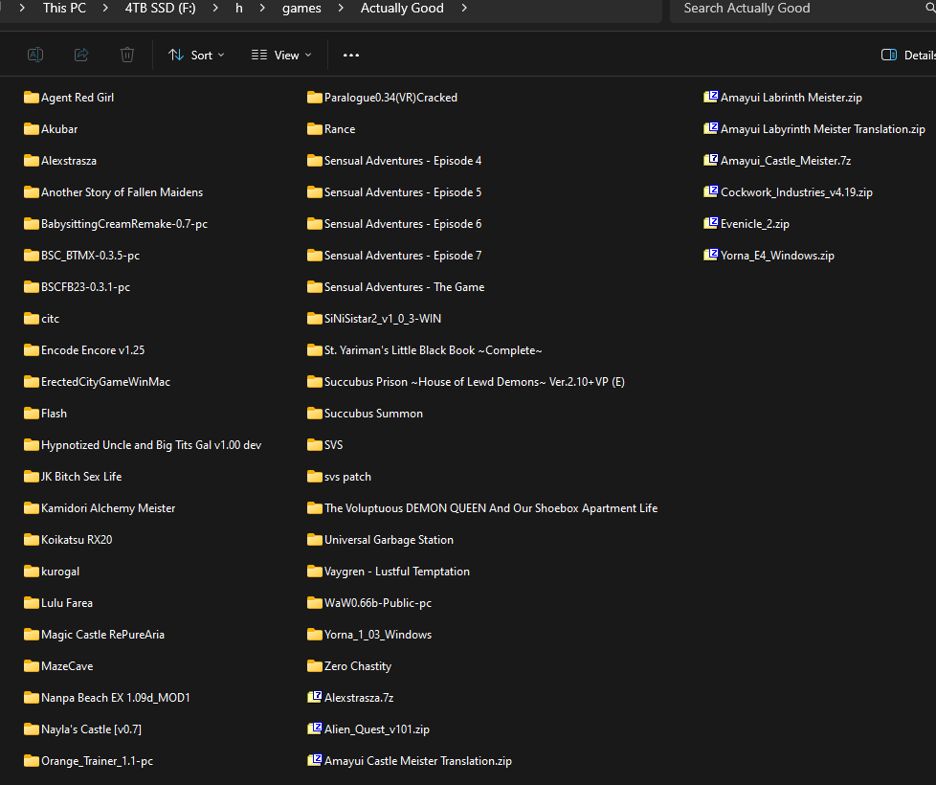Click Actually Good in the breadcrumb
The height and width of the screenshot is (785, 936).
(x=402, y=9)
